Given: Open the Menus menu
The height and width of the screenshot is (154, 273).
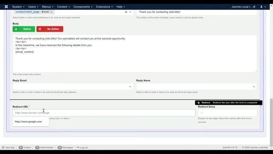Looking at the screenshot, I should tap(47, 7).
